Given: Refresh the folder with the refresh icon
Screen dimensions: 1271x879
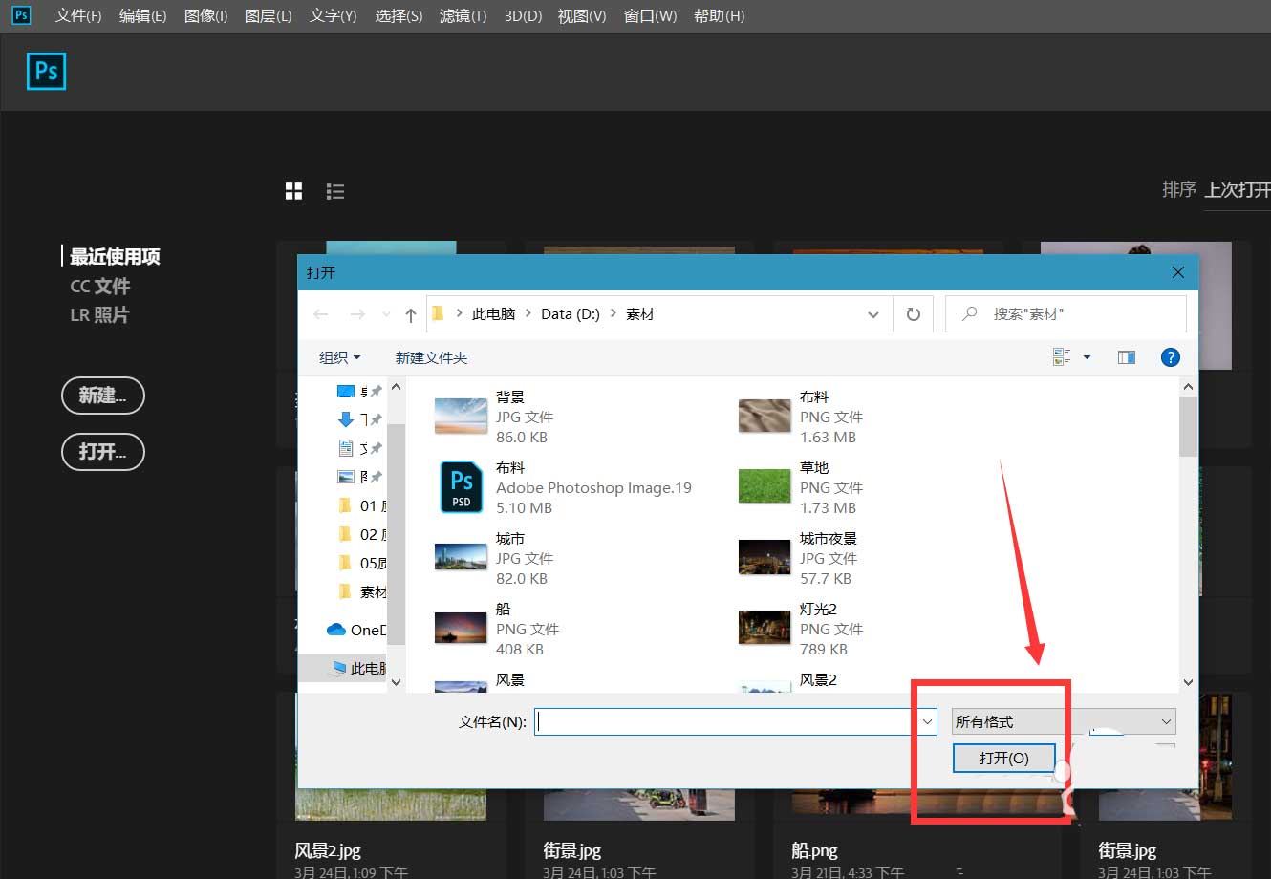Looking at the screenshot, I should tap(913, 313).
